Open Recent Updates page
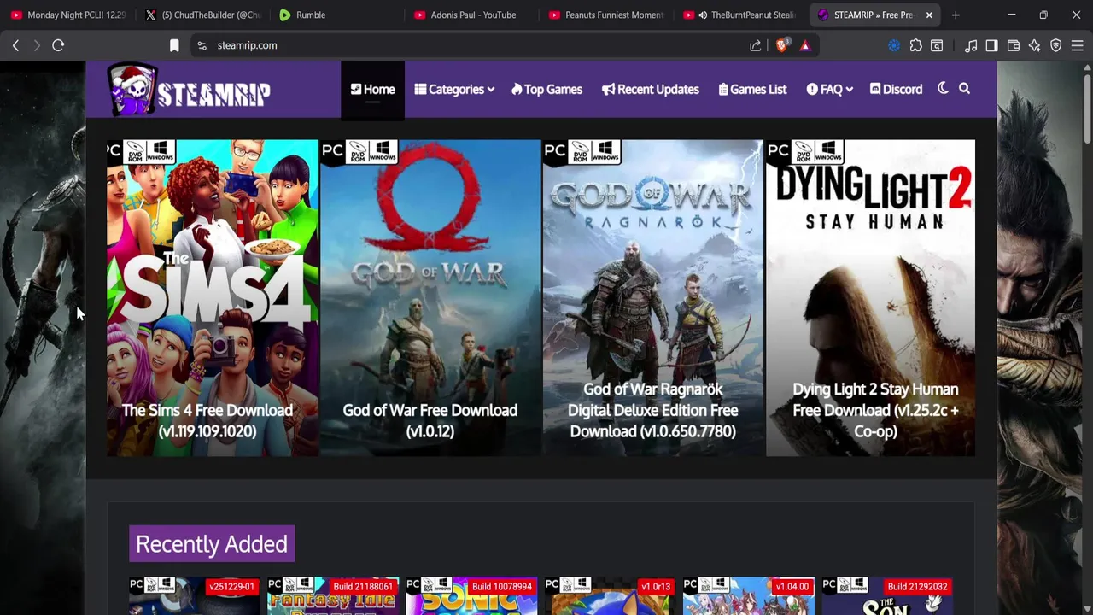The height and width of the screenshot is (615, 1093). [650, 89]
